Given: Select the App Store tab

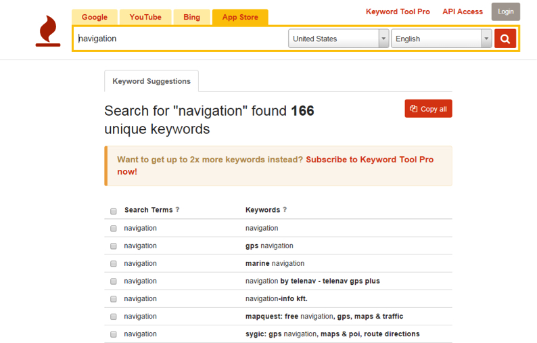Looking at the screenshot, I should click(x=240, y=17).
